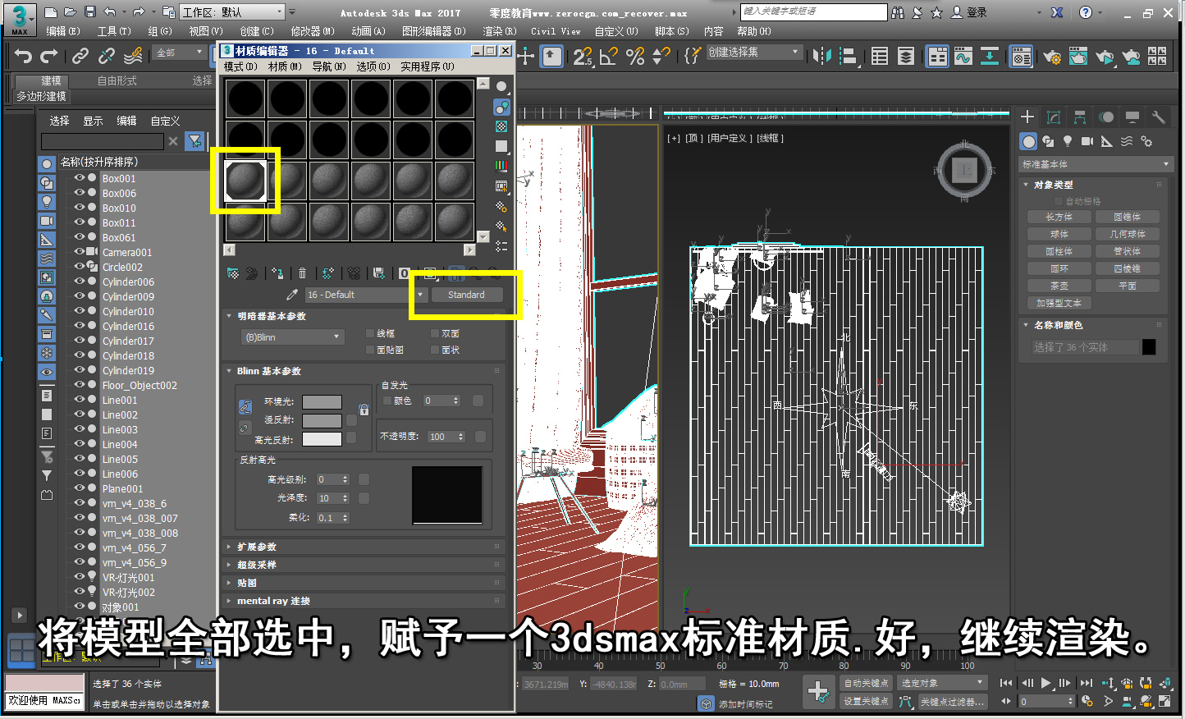This screenshot has height=719, width=1185.
Task: Toggle the Percent Snap icon
Action: click(x=634, y=56)
